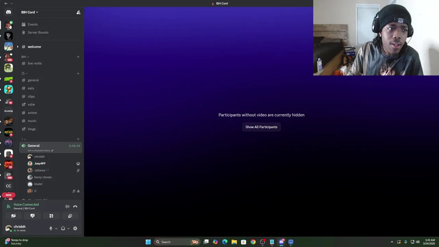439x247 pixels.
Task: Start an activity button
Action: pyautogui.click(x=51, y=216)
